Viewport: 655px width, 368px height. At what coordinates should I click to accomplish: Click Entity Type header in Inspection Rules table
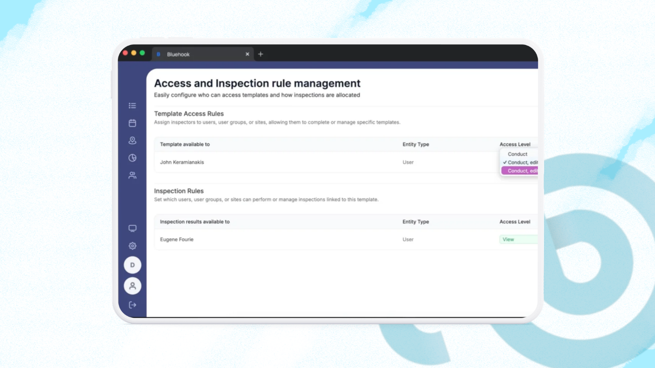(416, 222)
